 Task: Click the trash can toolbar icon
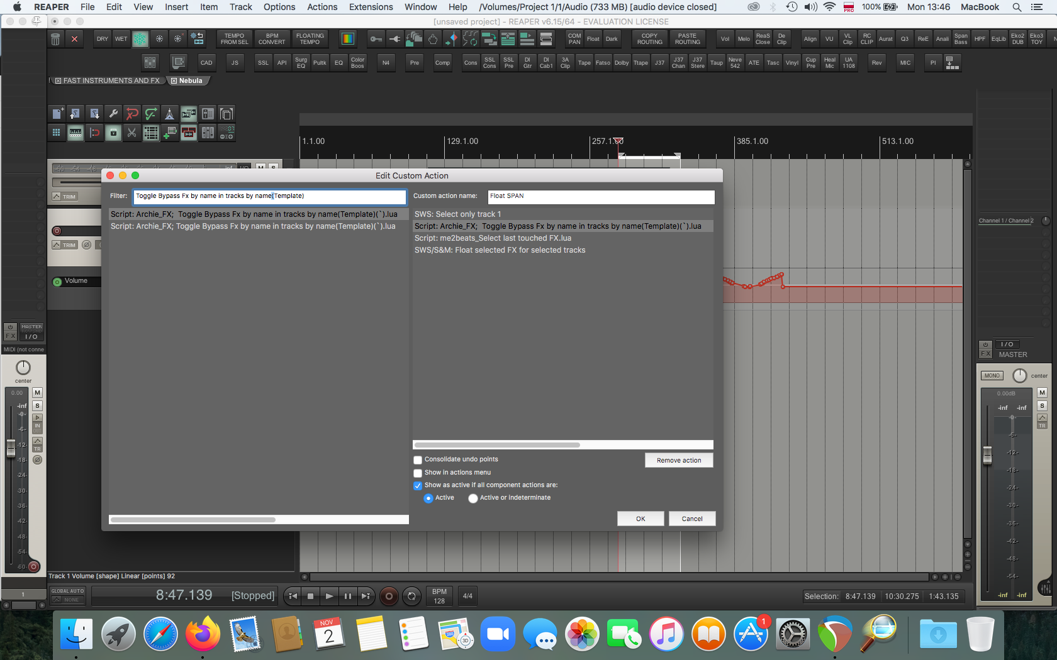55,39
